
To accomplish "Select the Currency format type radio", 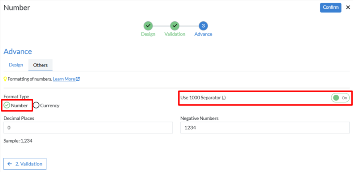I will [x=36, y=106].
